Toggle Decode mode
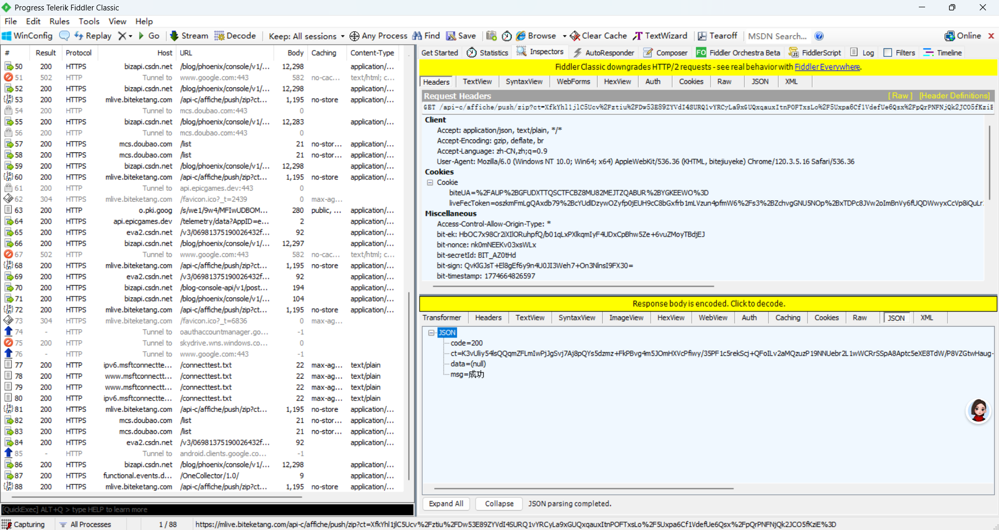The width and height of the screenshot is (999, 530). [235, 36]
